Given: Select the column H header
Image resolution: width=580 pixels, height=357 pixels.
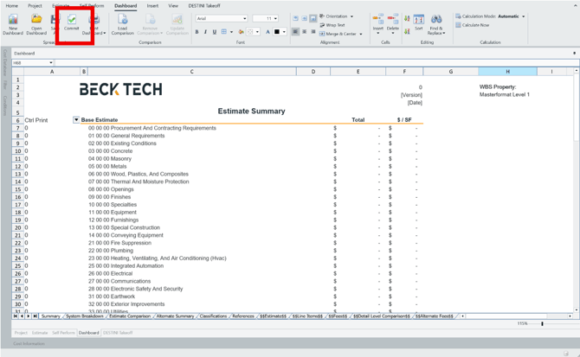Looking at the screenshot, I should coord(507,72).
